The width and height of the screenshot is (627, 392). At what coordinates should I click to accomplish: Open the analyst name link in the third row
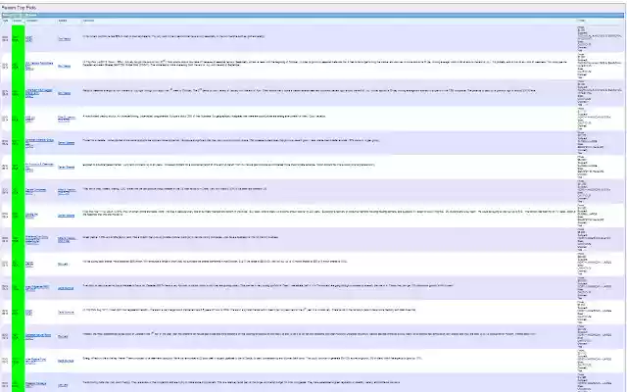64,93
